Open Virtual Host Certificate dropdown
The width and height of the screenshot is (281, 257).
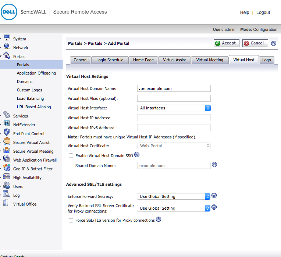pos(174,146)
